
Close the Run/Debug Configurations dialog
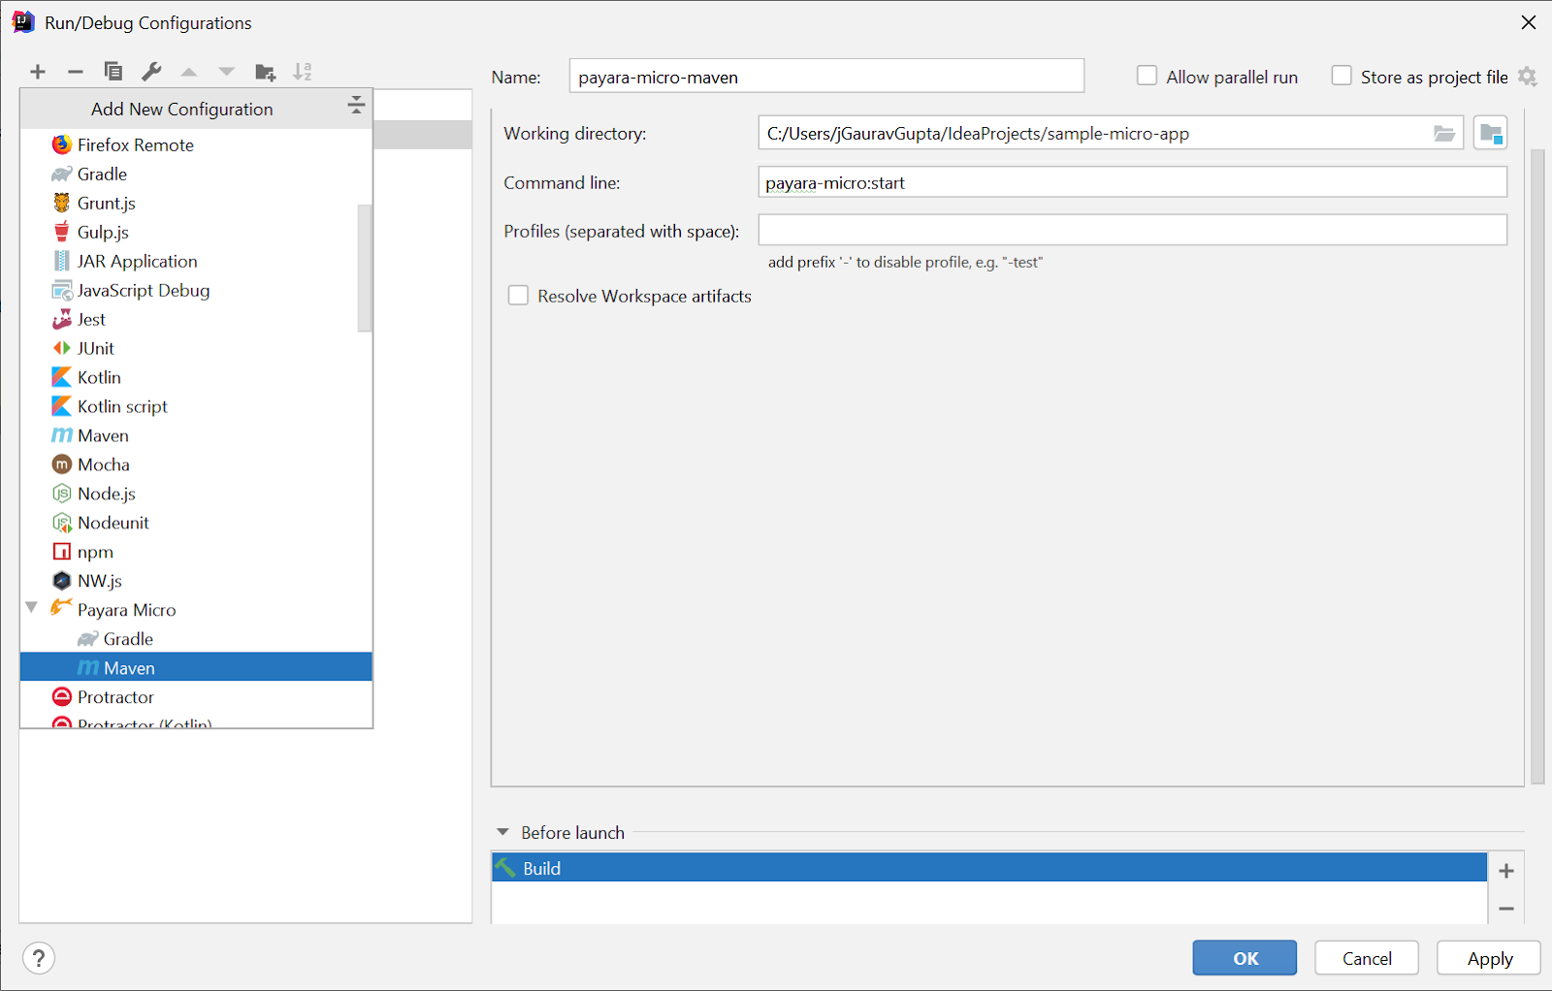tap(1529, 22)
